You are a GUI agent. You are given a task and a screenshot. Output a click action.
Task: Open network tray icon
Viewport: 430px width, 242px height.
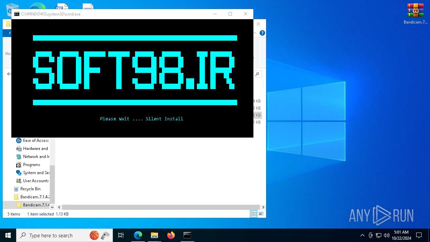[379, 235]
